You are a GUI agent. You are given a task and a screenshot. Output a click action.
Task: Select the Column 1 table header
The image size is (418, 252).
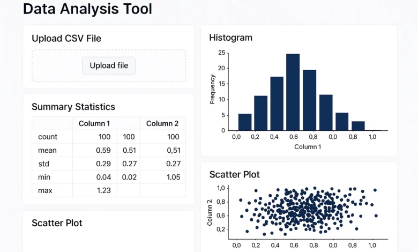[94, 123]
